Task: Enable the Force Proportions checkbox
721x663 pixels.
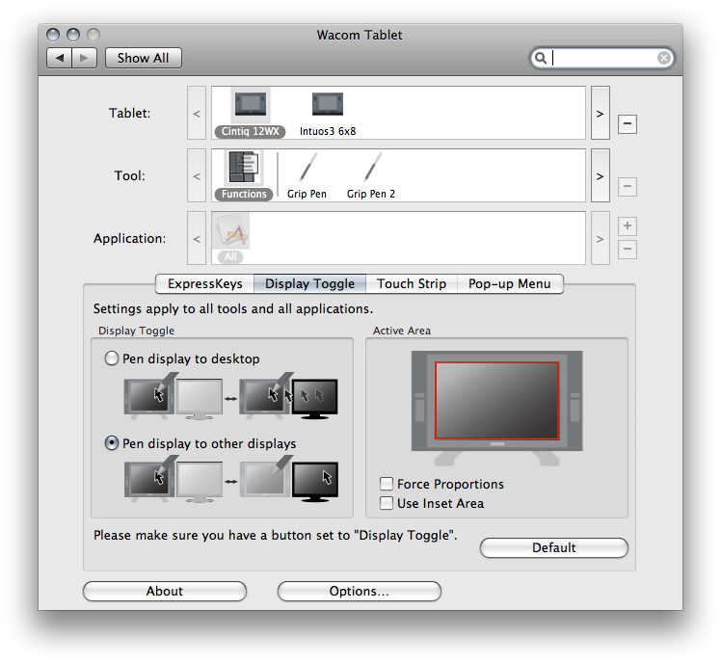Action: click(387, 484)
